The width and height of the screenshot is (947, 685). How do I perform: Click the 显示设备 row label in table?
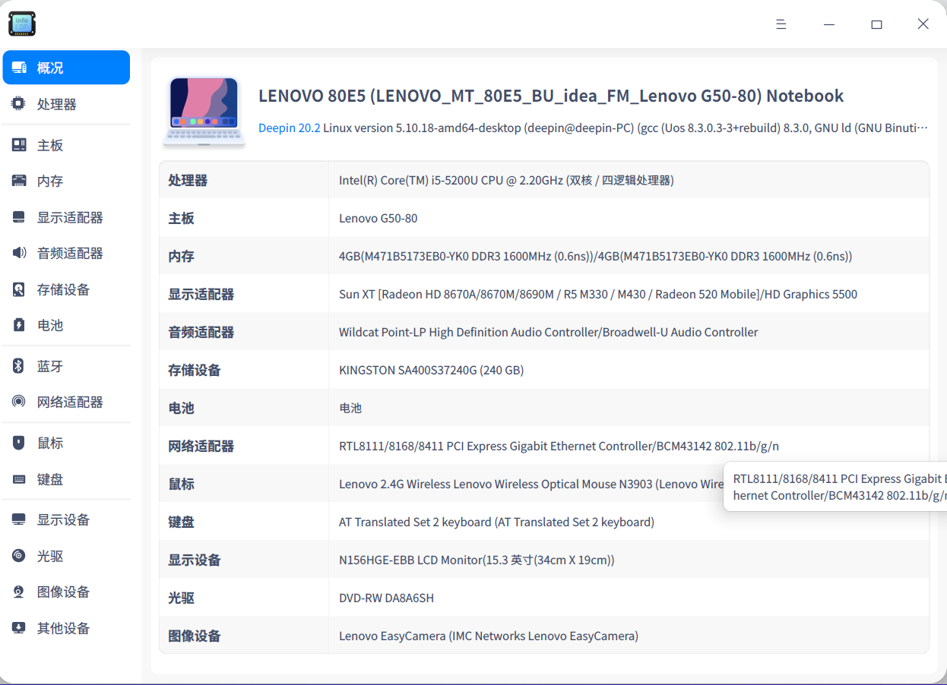pos(195,560)
